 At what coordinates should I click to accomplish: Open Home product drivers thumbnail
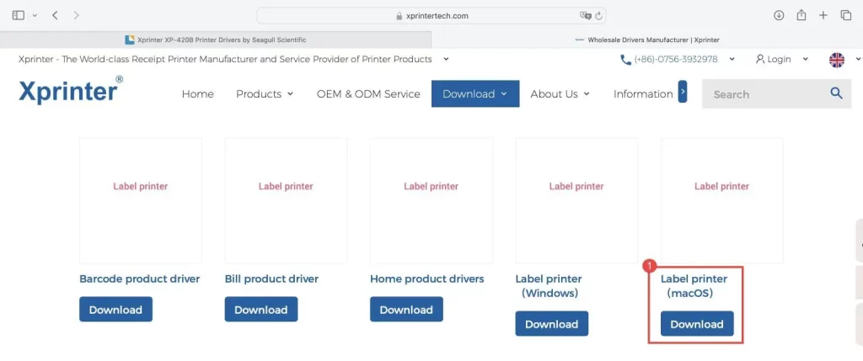(x=431, y=200)
